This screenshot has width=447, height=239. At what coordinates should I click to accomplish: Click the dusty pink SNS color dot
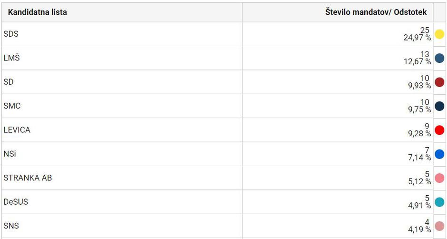pyautogui.click(x=439, y=226)
